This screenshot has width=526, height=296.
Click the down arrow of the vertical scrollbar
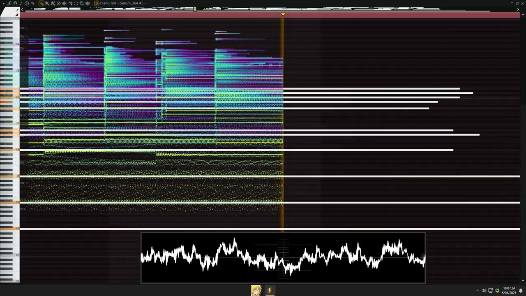pos(523,280)
